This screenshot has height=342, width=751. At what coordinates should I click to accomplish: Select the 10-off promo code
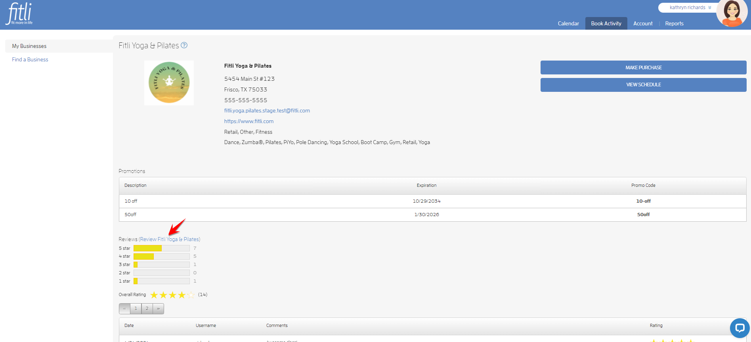(643, 201)
